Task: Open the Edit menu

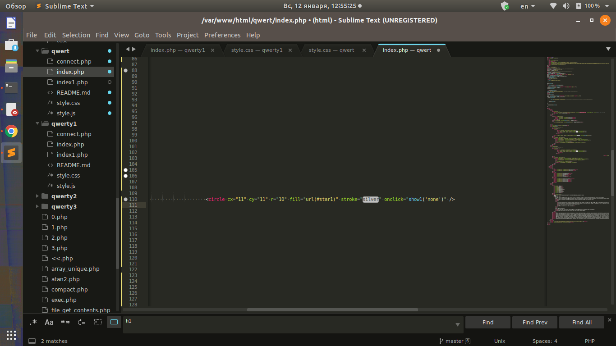Action: tap(50, 35)
